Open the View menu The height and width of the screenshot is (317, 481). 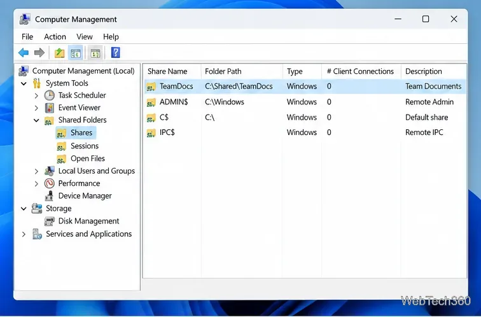click(85, 37)
